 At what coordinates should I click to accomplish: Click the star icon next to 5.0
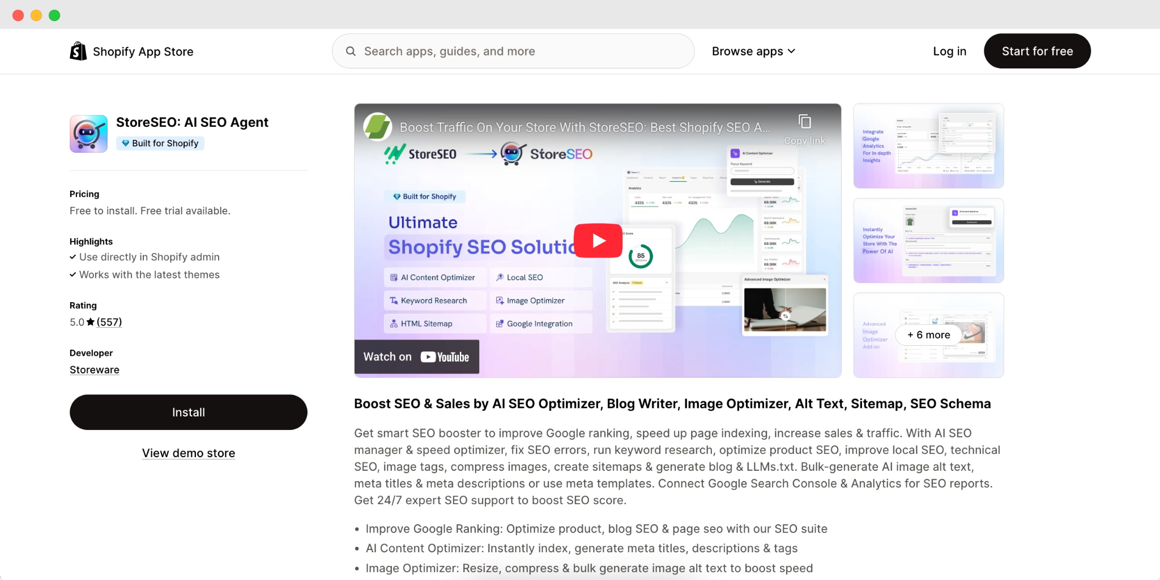[x=89, y=321]
